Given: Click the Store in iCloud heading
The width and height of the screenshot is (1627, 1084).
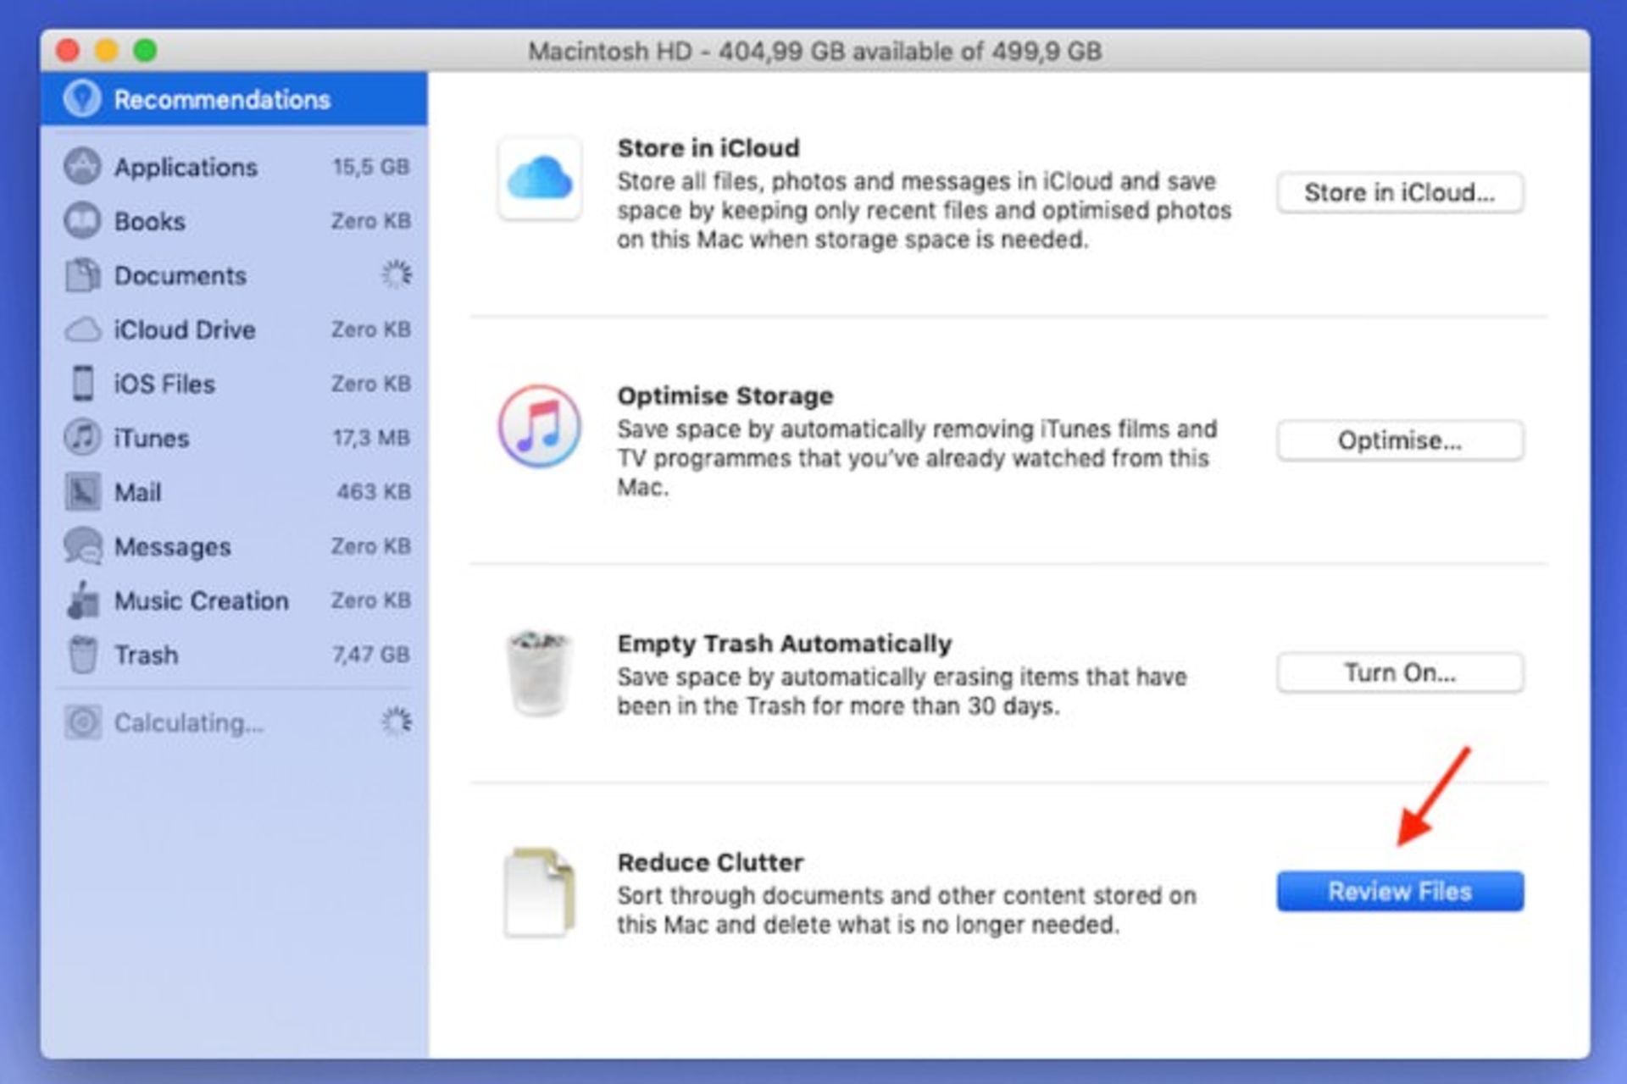Looking at the screenshot, I should pos(708,148).
